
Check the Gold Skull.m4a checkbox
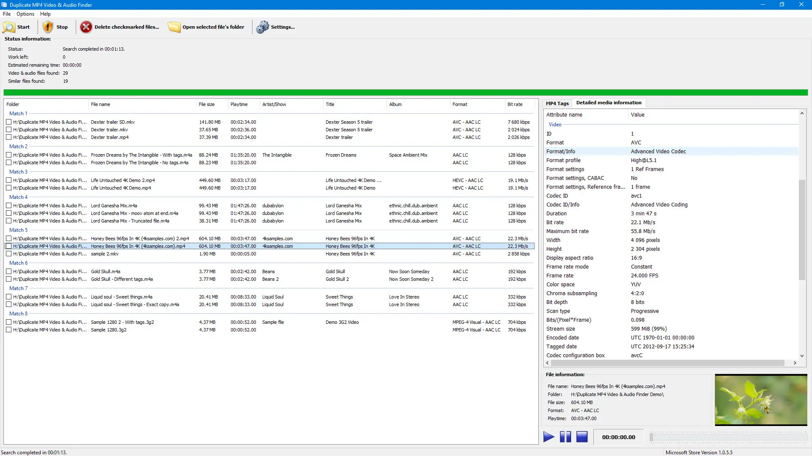pos(8,271)
